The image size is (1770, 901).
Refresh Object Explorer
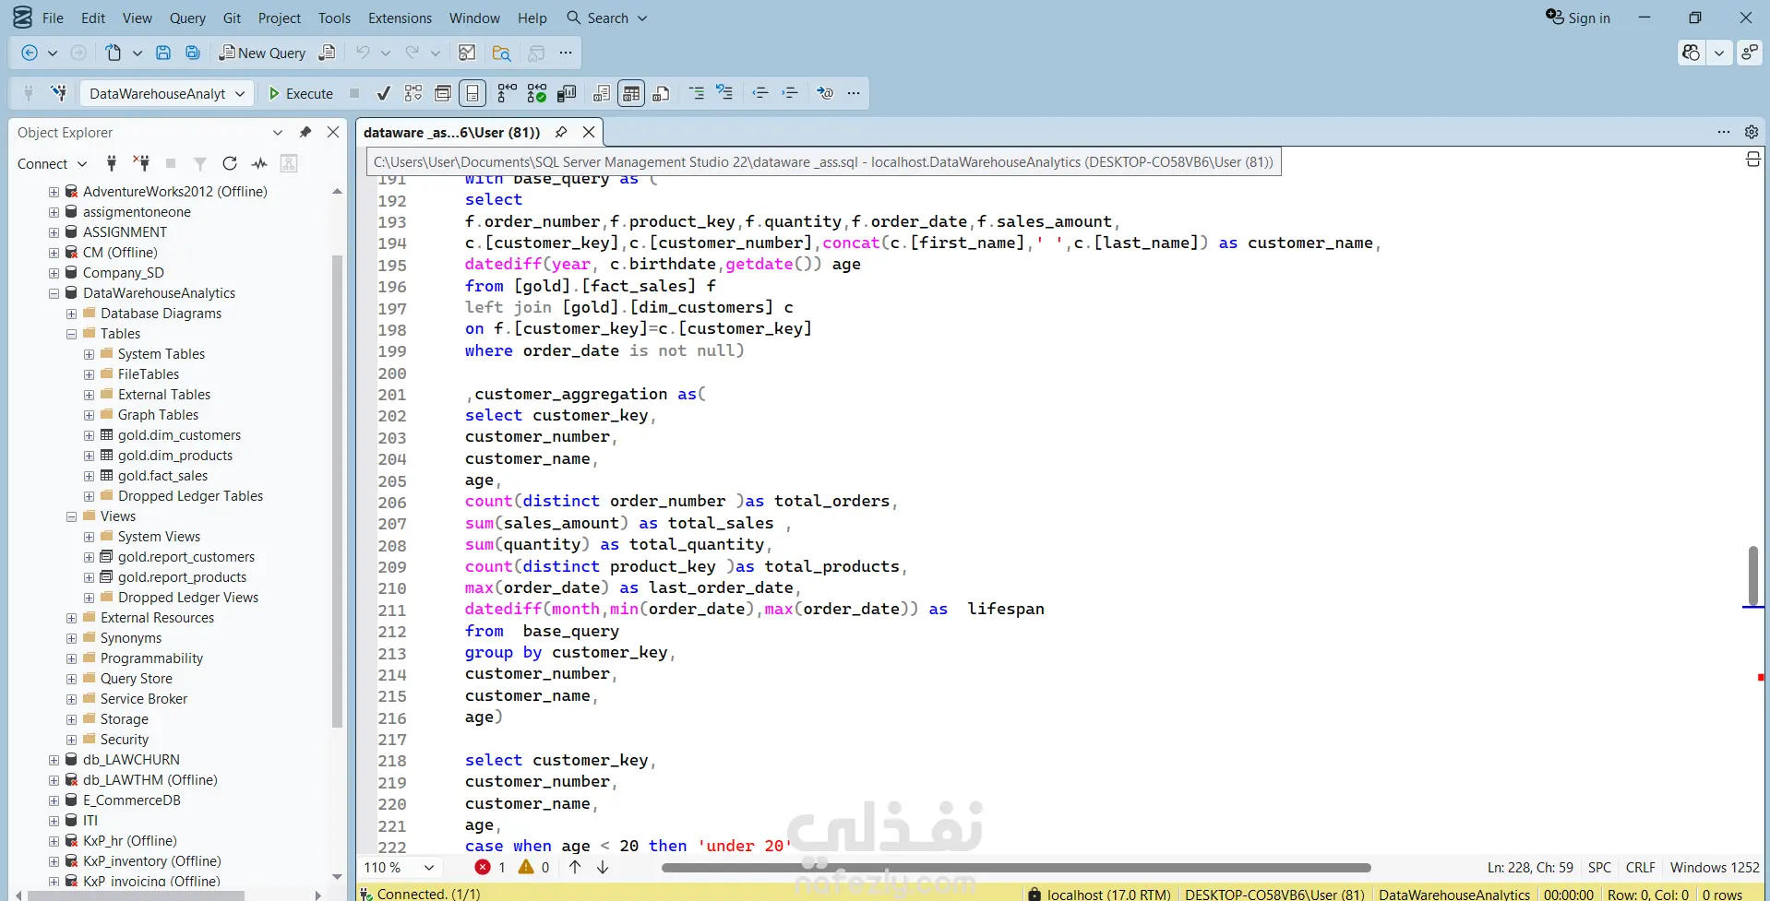tap(230, 163)
